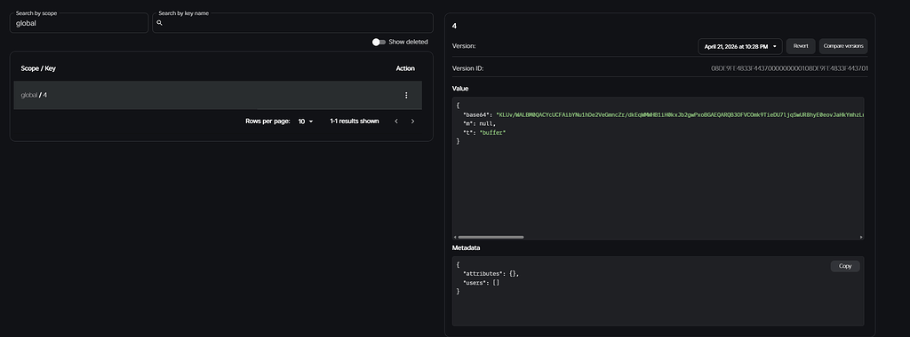Focus the Search by scope input field
This screenshot has height=337, width=910.
click(79, 23)
